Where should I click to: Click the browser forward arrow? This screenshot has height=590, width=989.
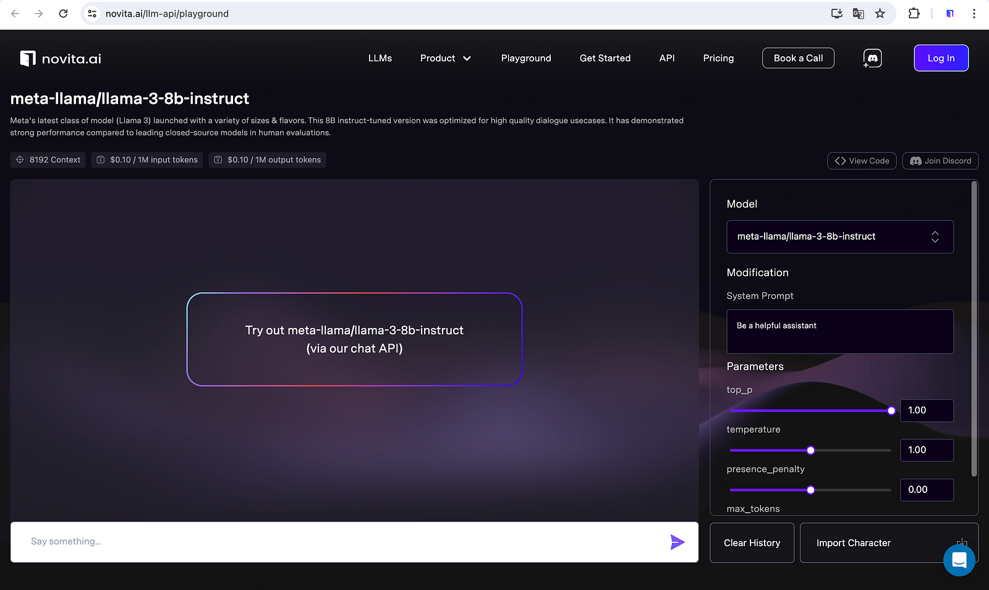pyautogui.click(x=39, y=14)
